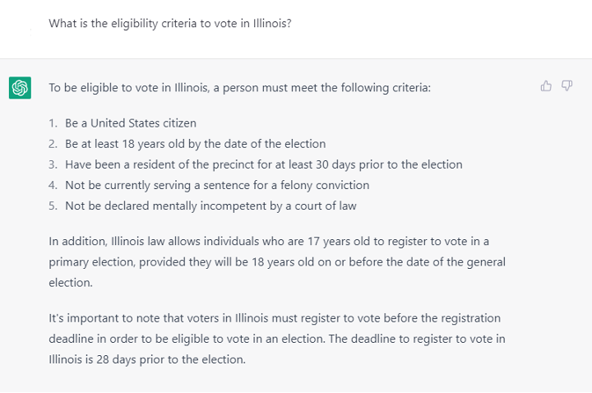
Task: Click list item about mental incompetence
Action: 210,206
